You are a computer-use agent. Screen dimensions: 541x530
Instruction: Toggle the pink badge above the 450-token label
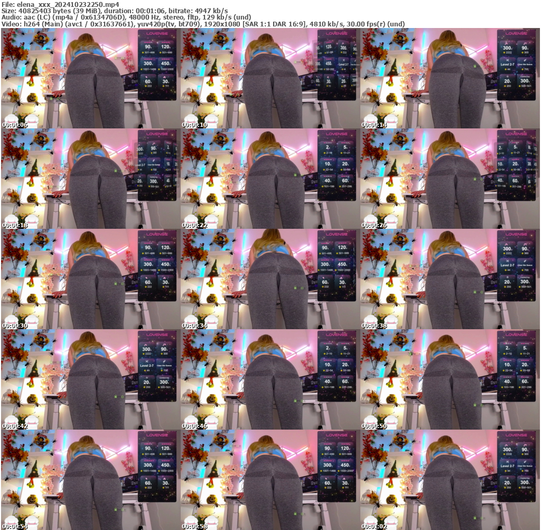[166, 59]
